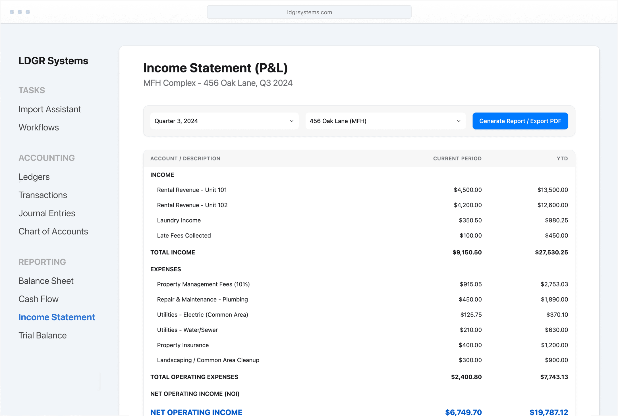
Task: Go to Workflows in the sidebar
Action: (x=39, y=127)
